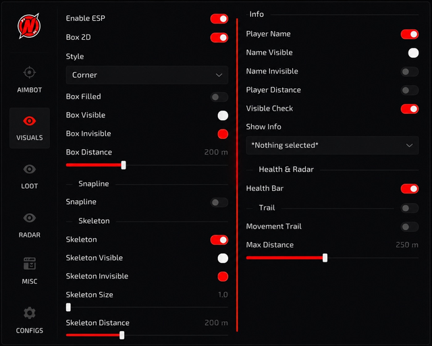
Task: Toggle the Box Filled switch
Action: click(x=219, y=97)
